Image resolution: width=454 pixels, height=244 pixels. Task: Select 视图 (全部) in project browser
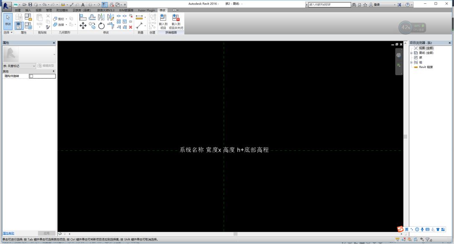426,48
